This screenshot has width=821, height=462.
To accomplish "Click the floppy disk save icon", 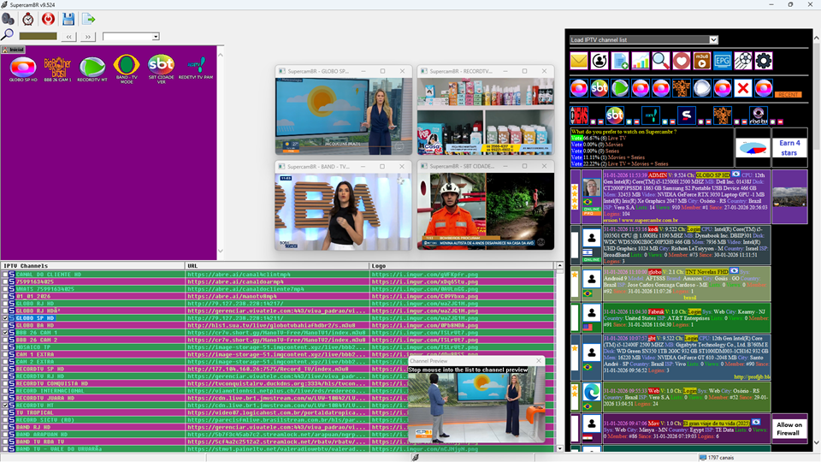I will pos(68,18).
